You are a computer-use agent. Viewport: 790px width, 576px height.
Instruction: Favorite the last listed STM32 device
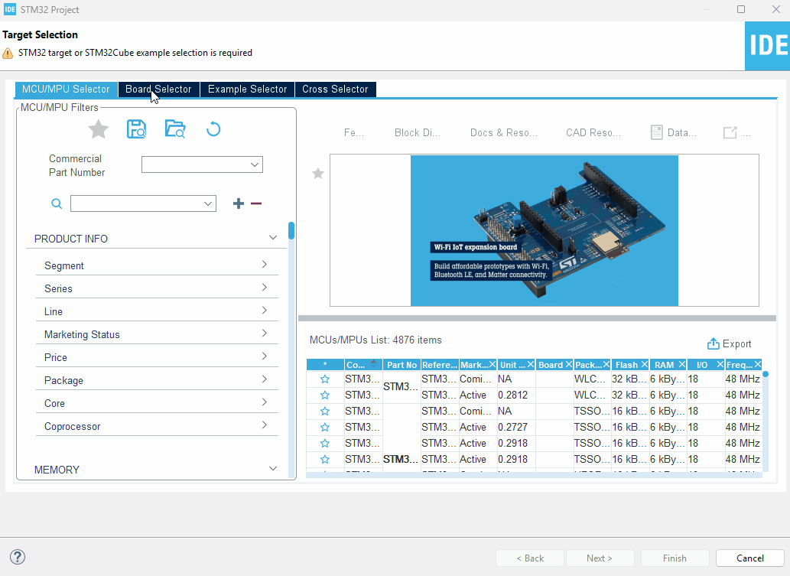pos(324,459)
